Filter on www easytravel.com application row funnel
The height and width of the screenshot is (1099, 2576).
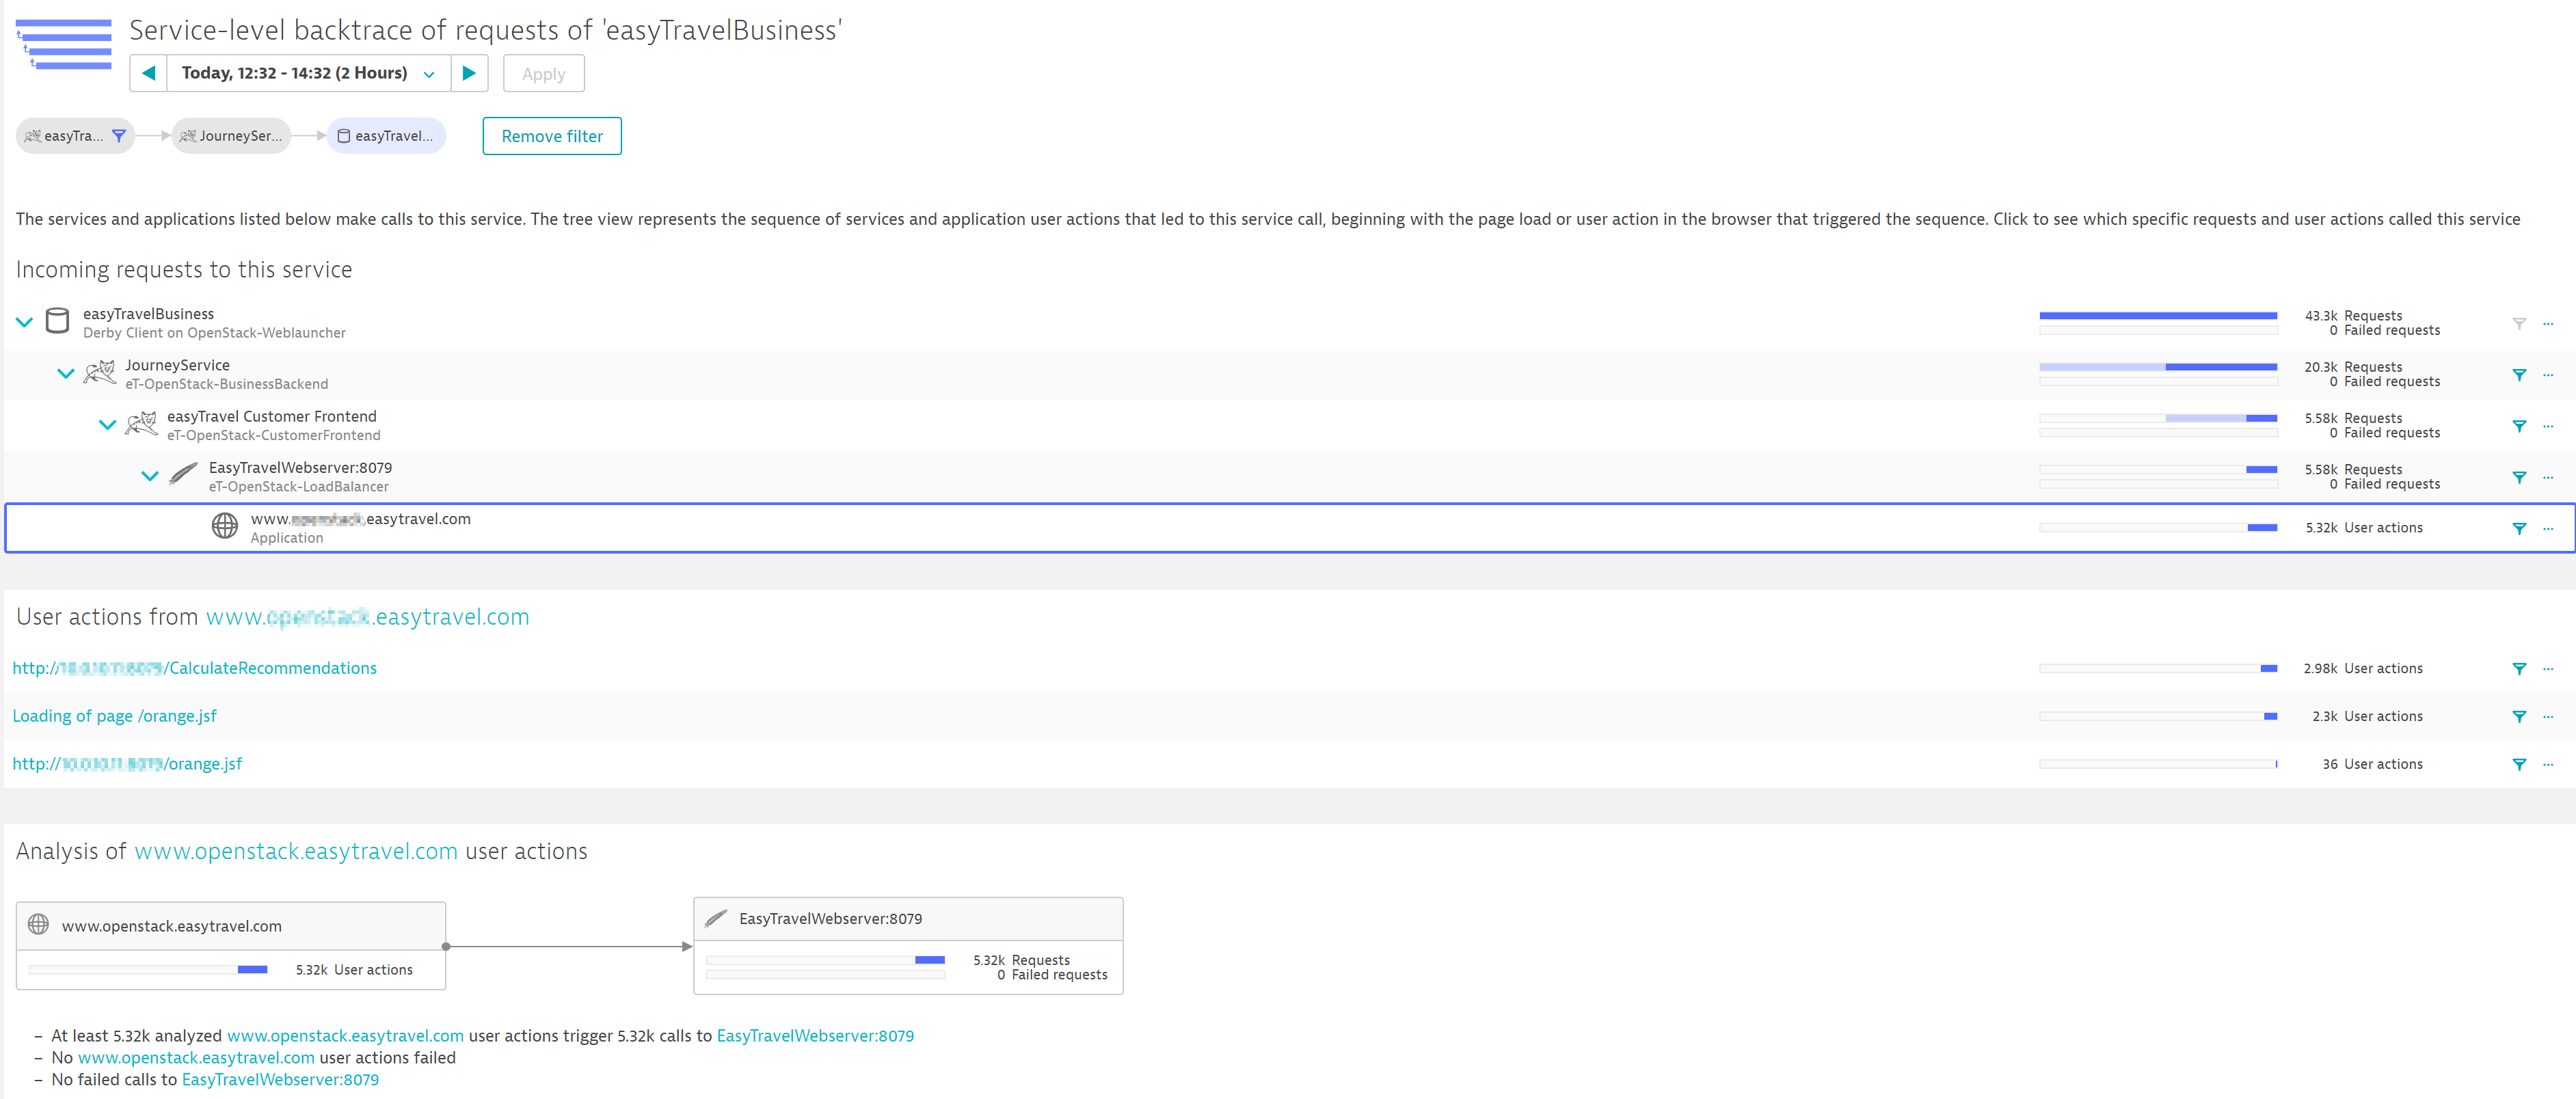[x=2519, y=528]
